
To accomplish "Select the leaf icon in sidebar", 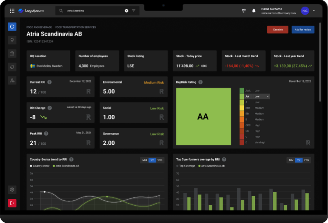I will 12,67.
